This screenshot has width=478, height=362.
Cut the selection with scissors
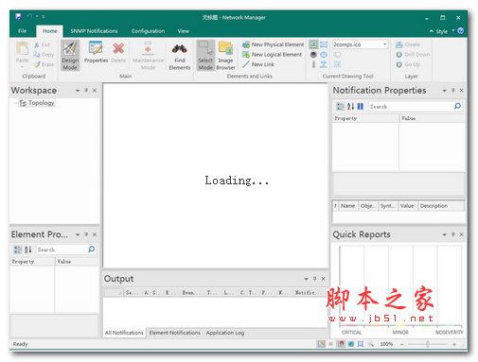point(42,44)
